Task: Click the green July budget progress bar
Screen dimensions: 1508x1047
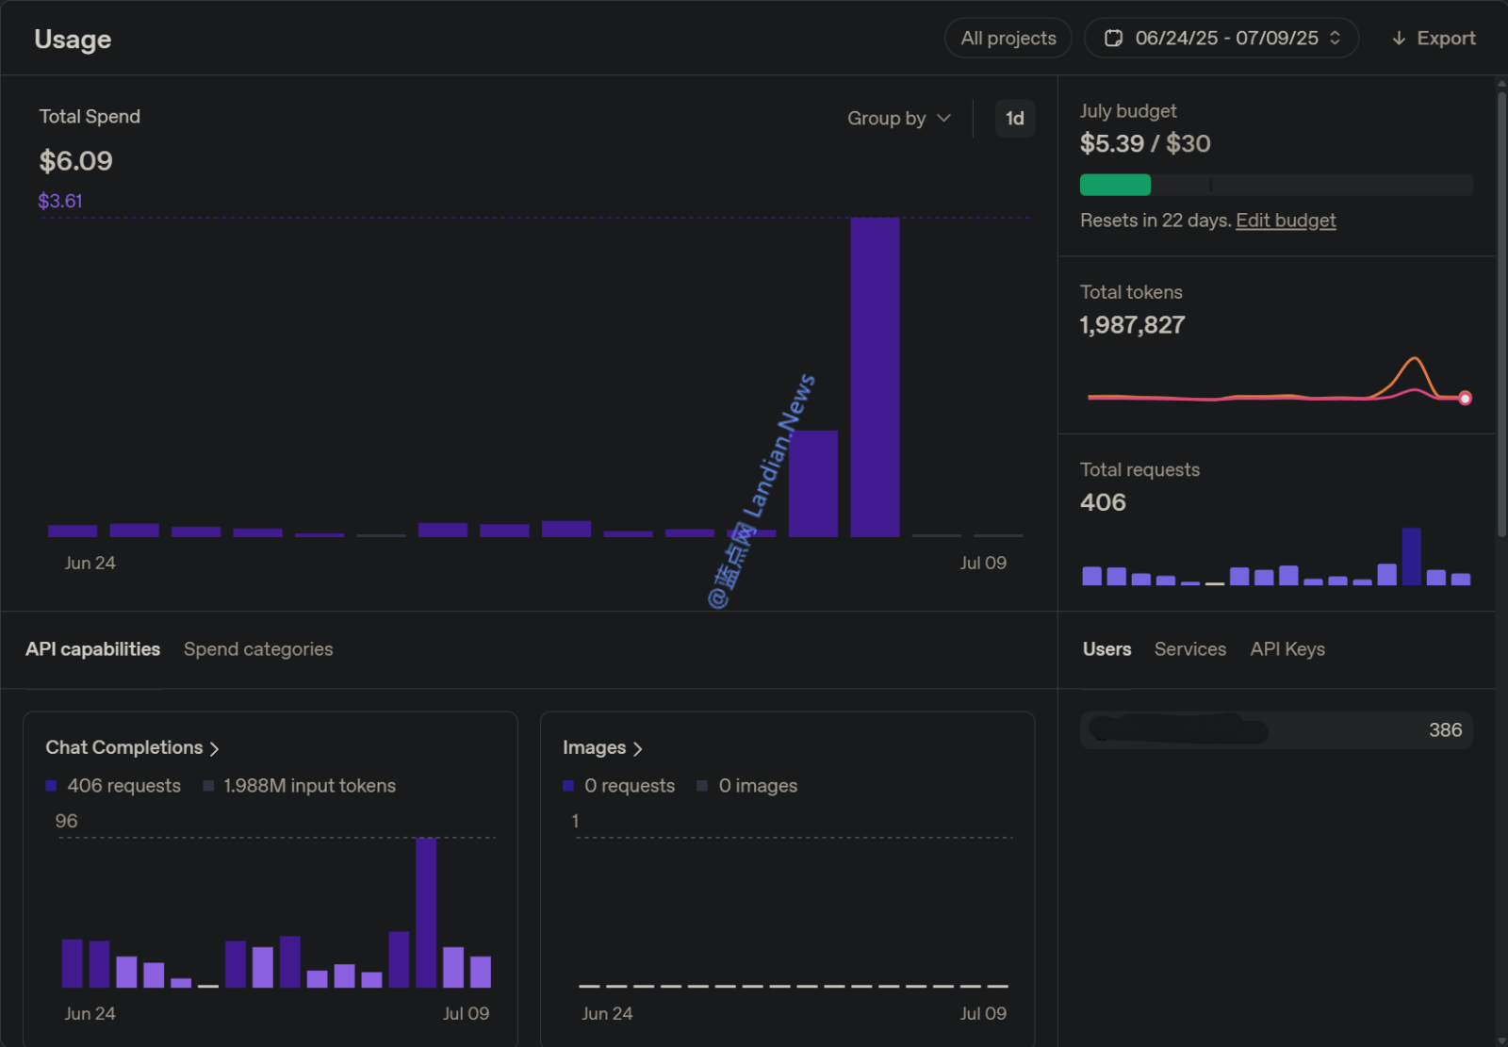Action: point(1115,185)
